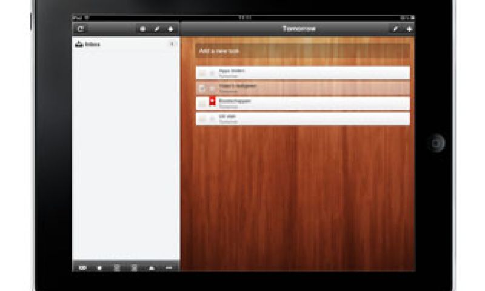
Task: Check off the topmost task in the list
Action: click(x=202, y=73)
